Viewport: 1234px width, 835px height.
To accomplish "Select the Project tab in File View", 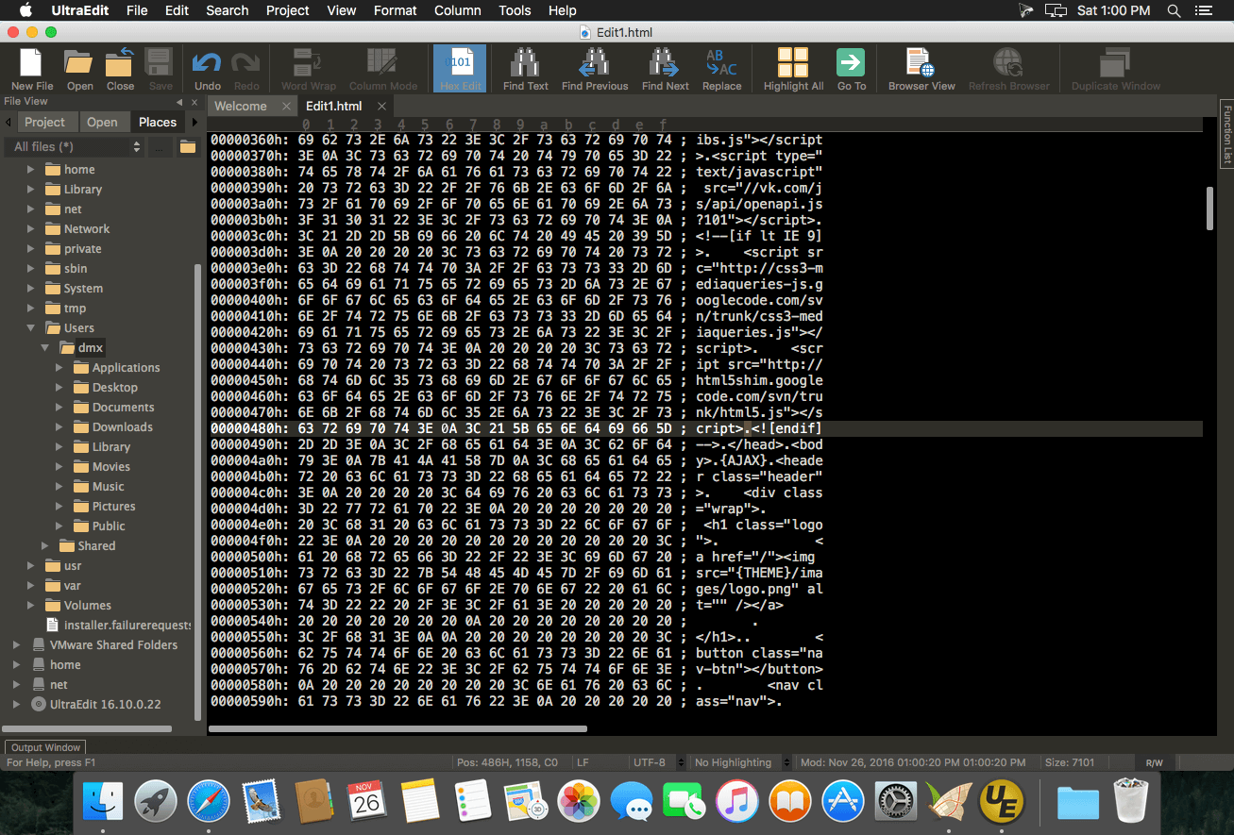I will coord(44,122).
